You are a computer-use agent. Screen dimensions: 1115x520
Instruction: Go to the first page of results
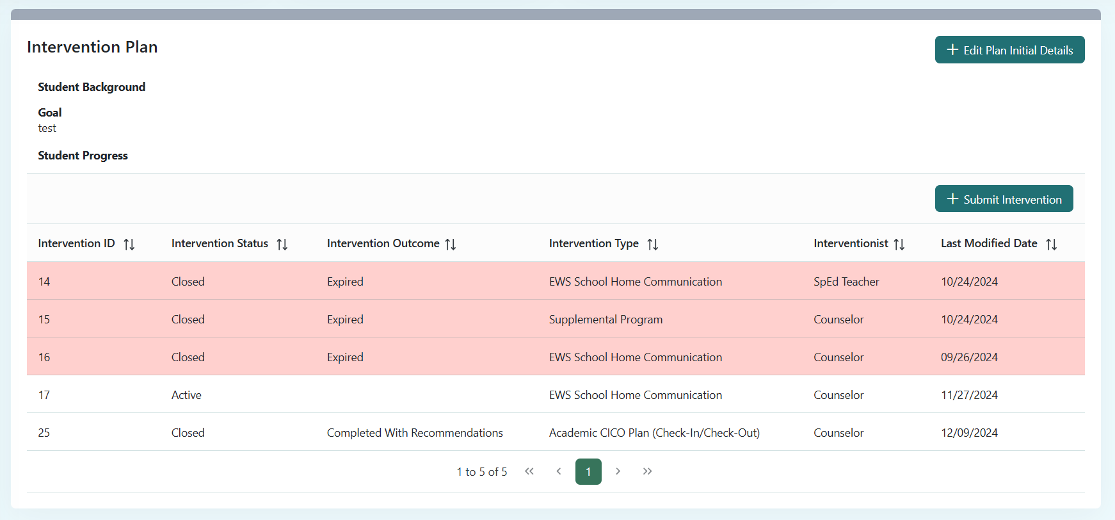(x=529, y=471)
